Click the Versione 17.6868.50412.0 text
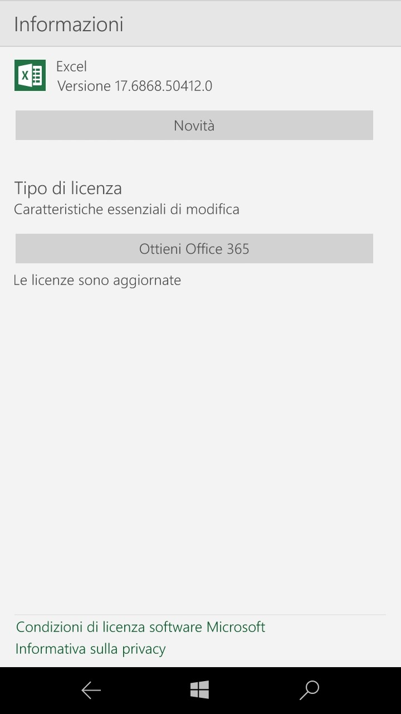401x714 pixels. (x=135, y=86)
